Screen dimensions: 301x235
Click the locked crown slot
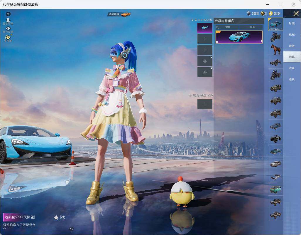(x=205, y=72)
